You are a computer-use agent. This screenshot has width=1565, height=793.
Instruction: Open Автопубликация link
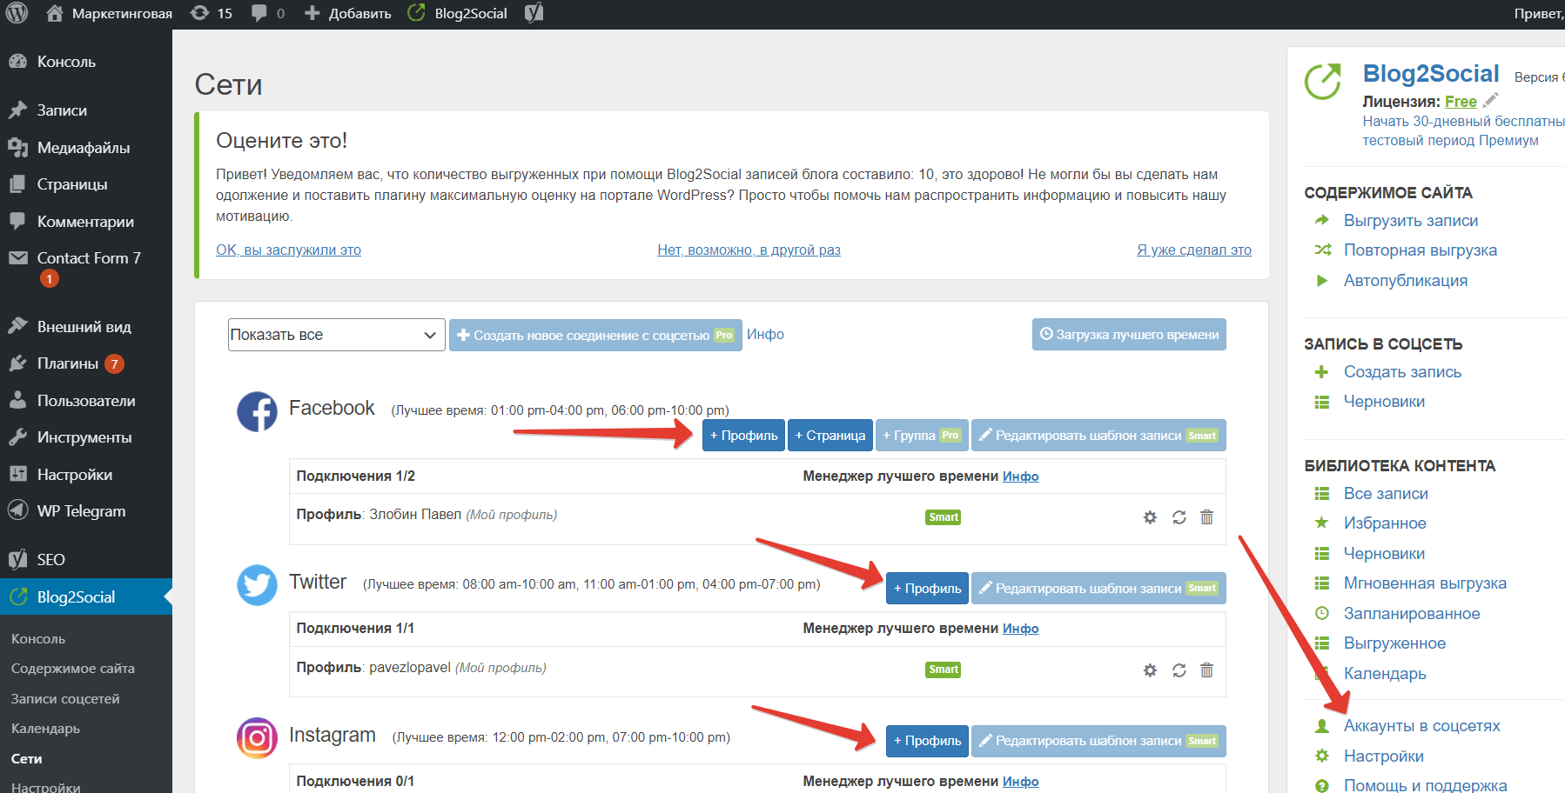tap(1406, 281)
